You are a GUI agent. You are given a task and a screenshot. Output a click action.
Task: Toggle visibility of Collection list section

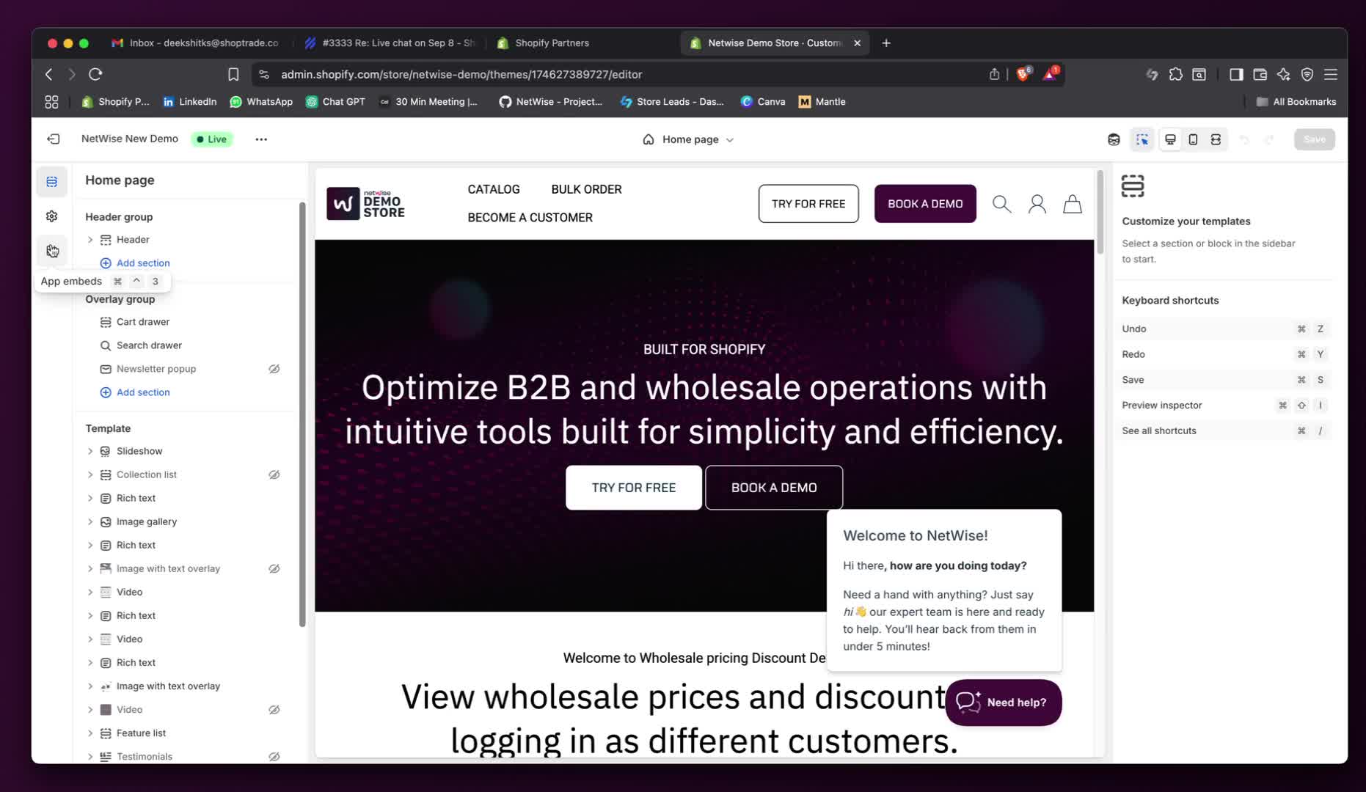pyautogui.click(x=274, y=474)
